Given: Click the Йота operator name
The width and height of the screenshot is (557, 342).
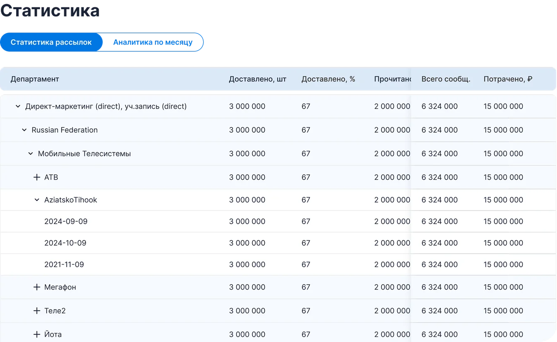Looking at the screenshot, I should point(53,335).
